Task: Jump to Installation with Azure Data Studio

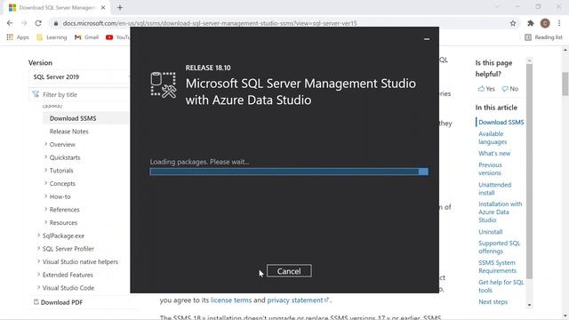Action: click(501, 212)
